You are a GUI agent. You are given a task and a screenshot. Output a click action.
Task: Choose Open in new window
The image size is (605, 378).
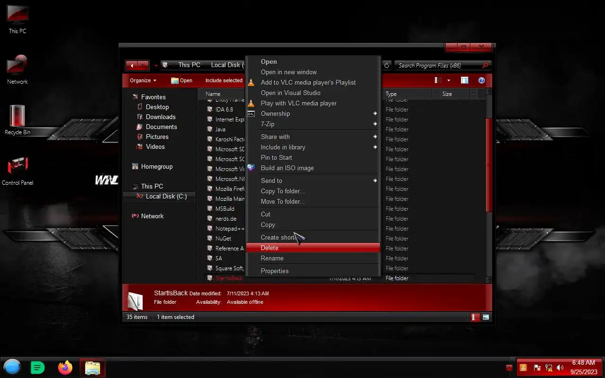(x=313, y=72)
